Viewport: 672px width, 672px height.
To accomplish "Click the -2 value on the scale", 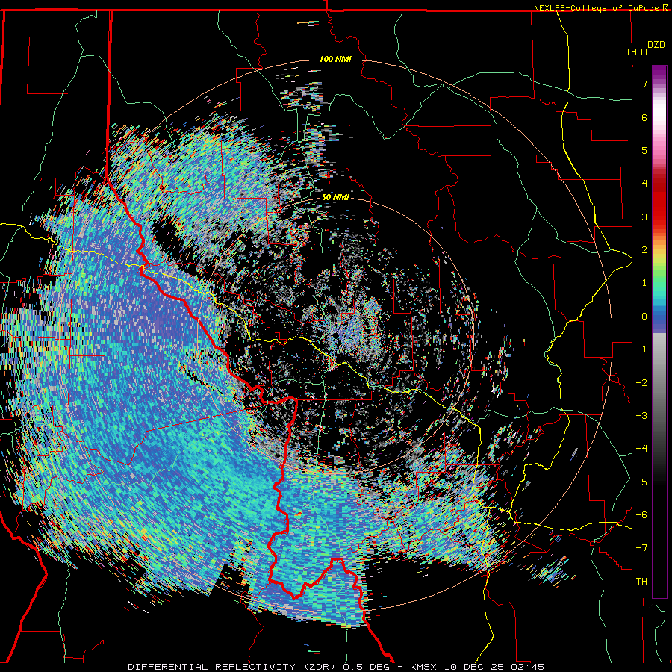I will 641,383.
